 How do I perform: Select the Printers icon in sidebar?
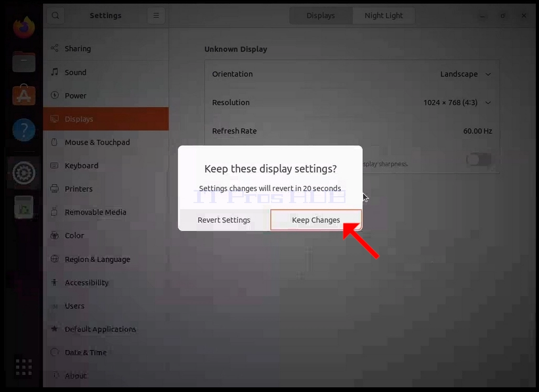[x=55, y=189]
